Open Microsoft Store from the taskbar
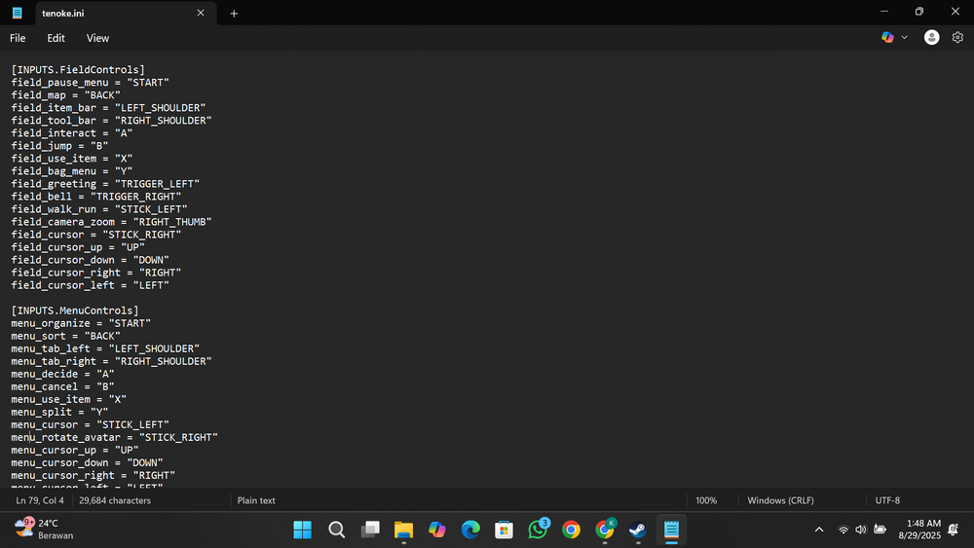 pos(504,530)
